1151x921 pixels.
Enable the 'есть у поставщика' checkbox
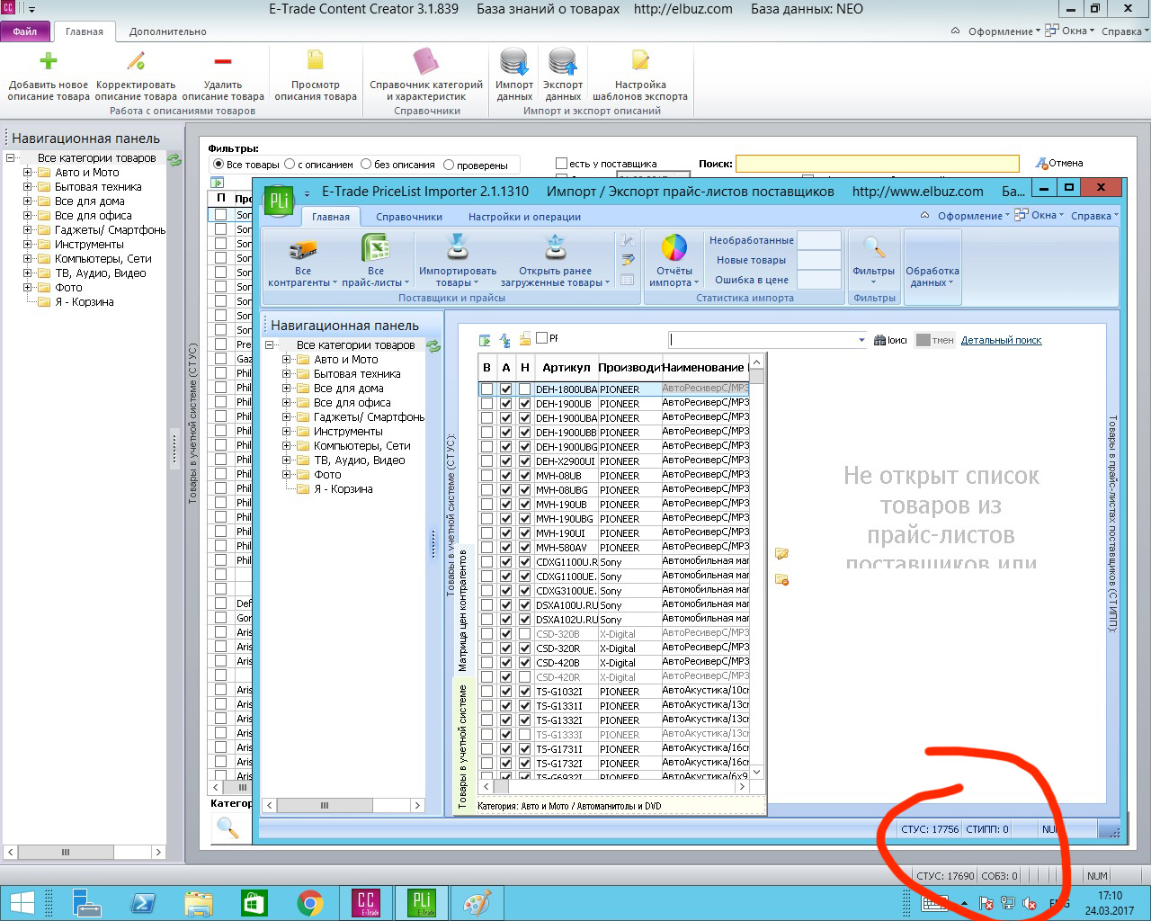point(561,164)
